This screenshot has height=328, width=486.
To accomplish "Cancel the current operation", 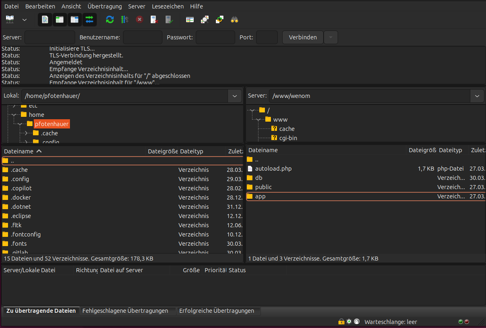I will [x=139, y=19].
